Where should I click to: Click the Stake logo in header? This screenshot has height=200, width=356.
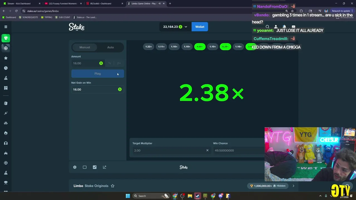point(76,27)
